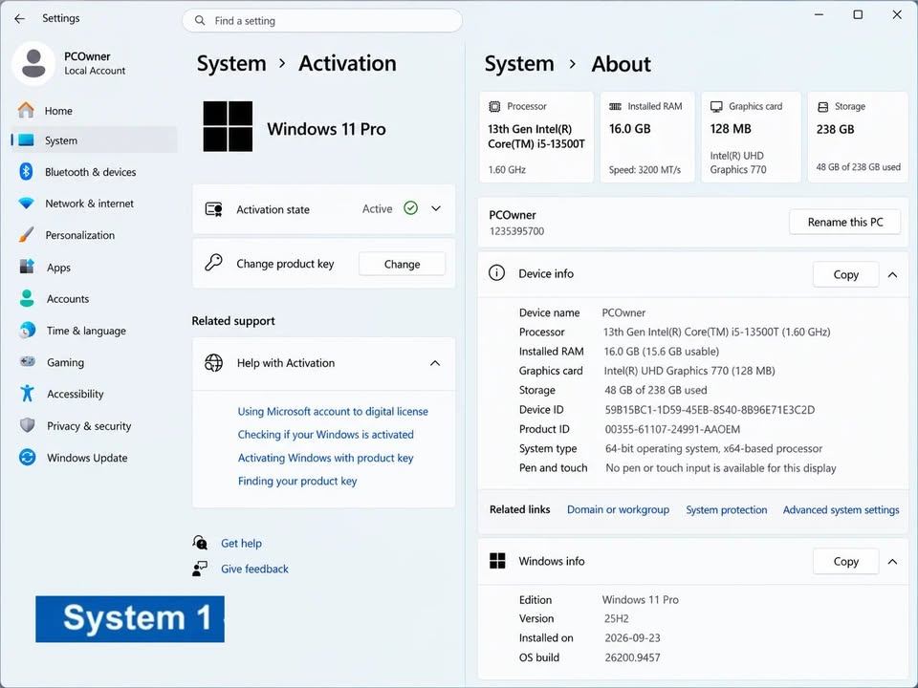Copy the Device info details
This screenshot has height=688, width=918.
845,274
